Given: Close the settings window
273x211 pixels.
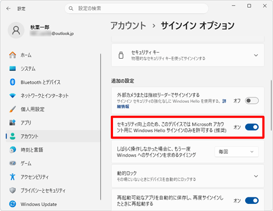Looking at the screenshot, I should [265, 6].
